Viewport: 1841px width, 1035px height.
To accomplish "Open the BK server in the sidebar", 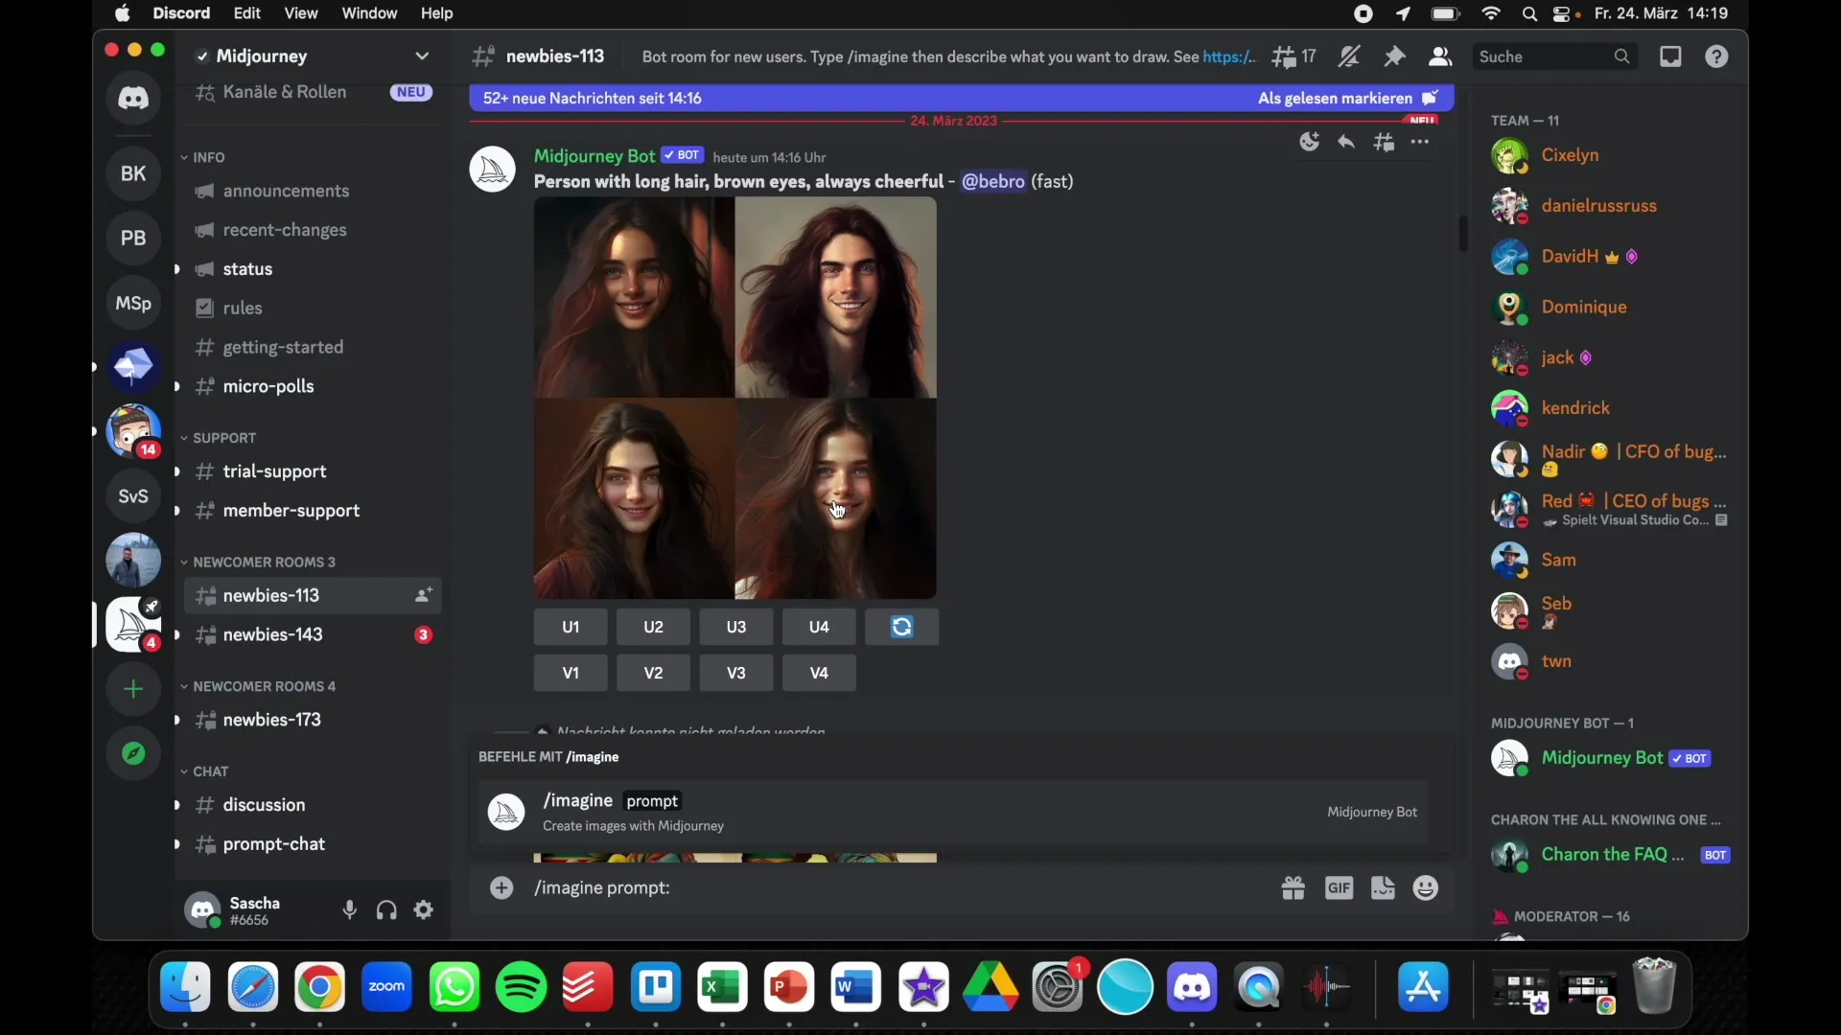I will (133, 174).
